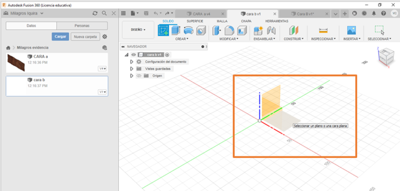Open the File menu icon
The height and width of the screenshot is (191, 400).
134,13
